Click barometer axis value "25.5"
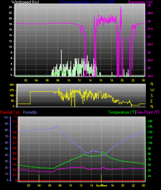This screenshot has height=190, width=161. point(150,60)
